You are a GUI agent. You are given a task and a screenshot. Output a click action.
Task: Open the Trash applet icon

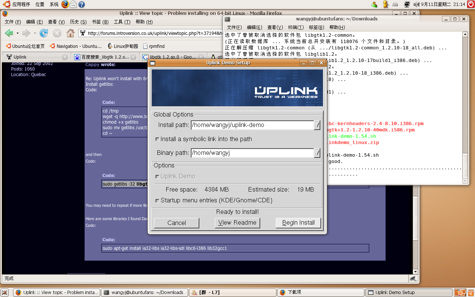(470, 293)
